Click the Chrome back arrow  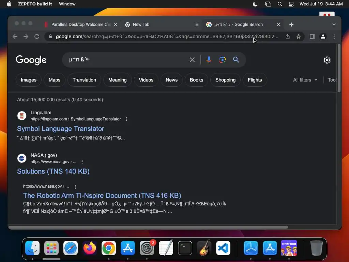point(15,37)
